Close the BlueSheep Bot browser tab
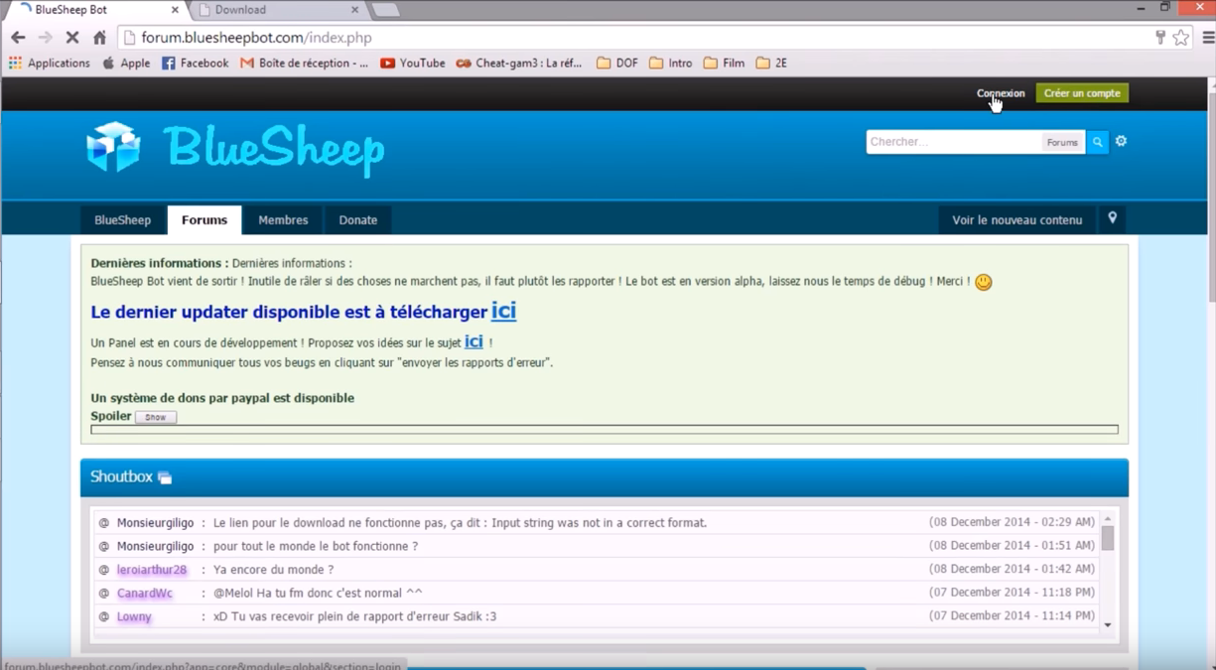Image resolution: width=1216 pixels, height=670 pixels. click(x=176, y=10)
